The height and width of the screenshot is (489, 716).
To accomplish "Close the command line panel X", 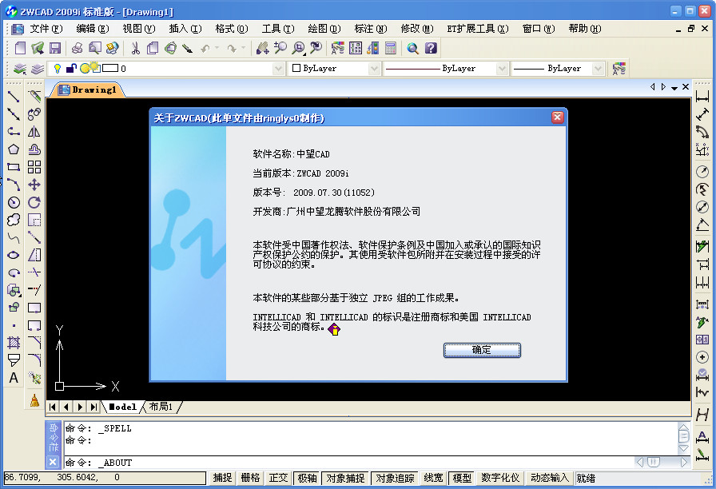I will [53, 462].
